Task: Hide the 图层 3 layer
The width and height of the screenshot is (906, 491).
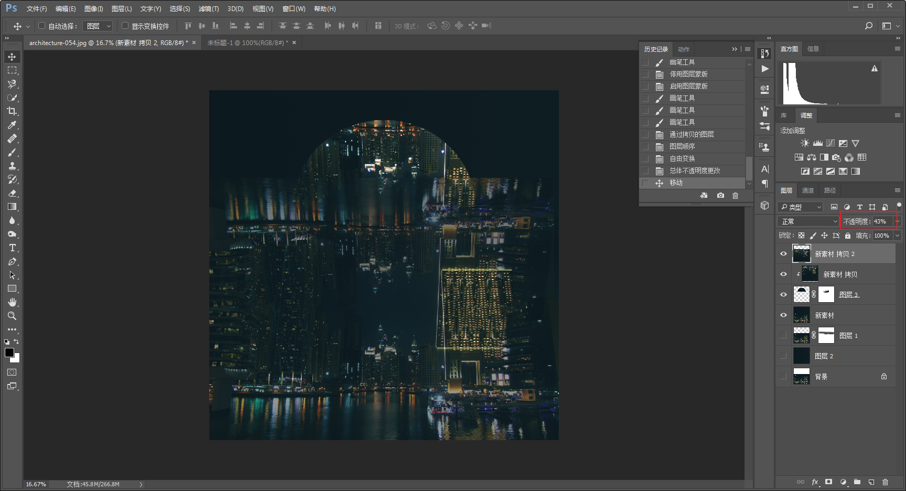Action: (x=783, y=295)
